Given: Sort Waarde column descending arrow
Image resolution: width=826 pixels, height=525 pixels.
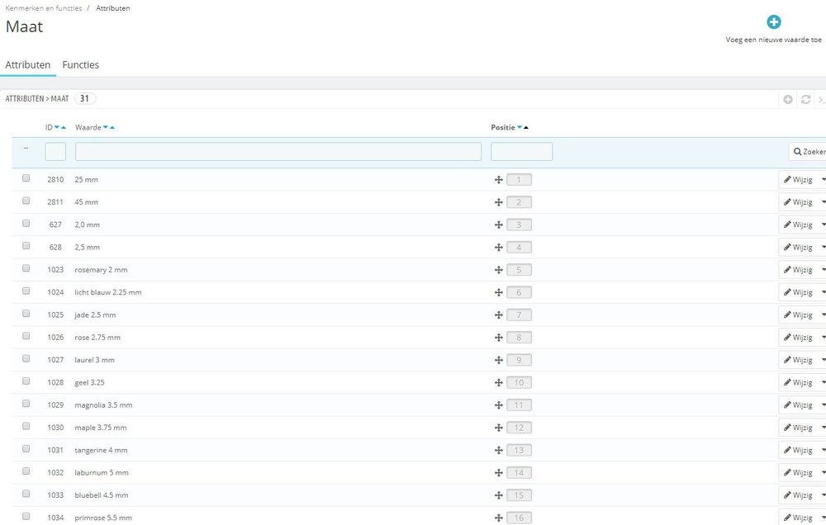Looking at the screenshot, I should coord(106,127).
